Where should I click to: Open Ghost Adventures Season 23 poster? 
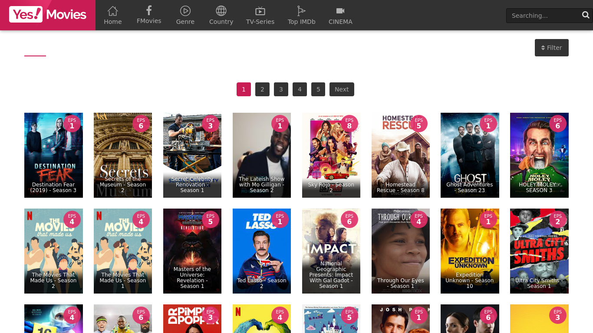point(470,155)
